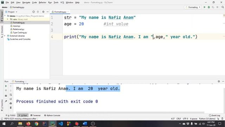The height and width of the screenshot is (127, 225).
Task: Open input.py in the project tree
Action: click(x=17, y=26)
